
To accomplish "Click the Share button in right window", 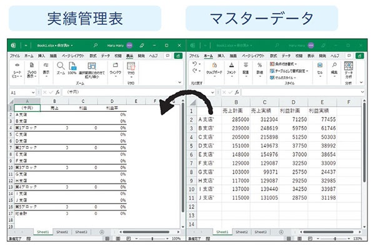I will (359, 56).
